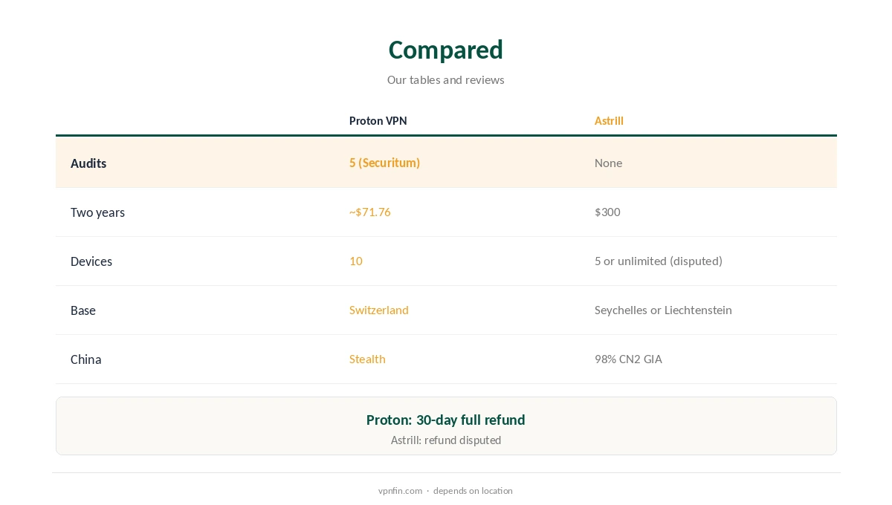
Task: Click the "China" row label
Action: tap(85, 359)
